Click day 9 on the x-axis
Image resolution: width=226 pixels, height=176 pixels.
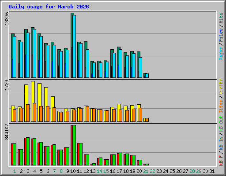[68, 171]
